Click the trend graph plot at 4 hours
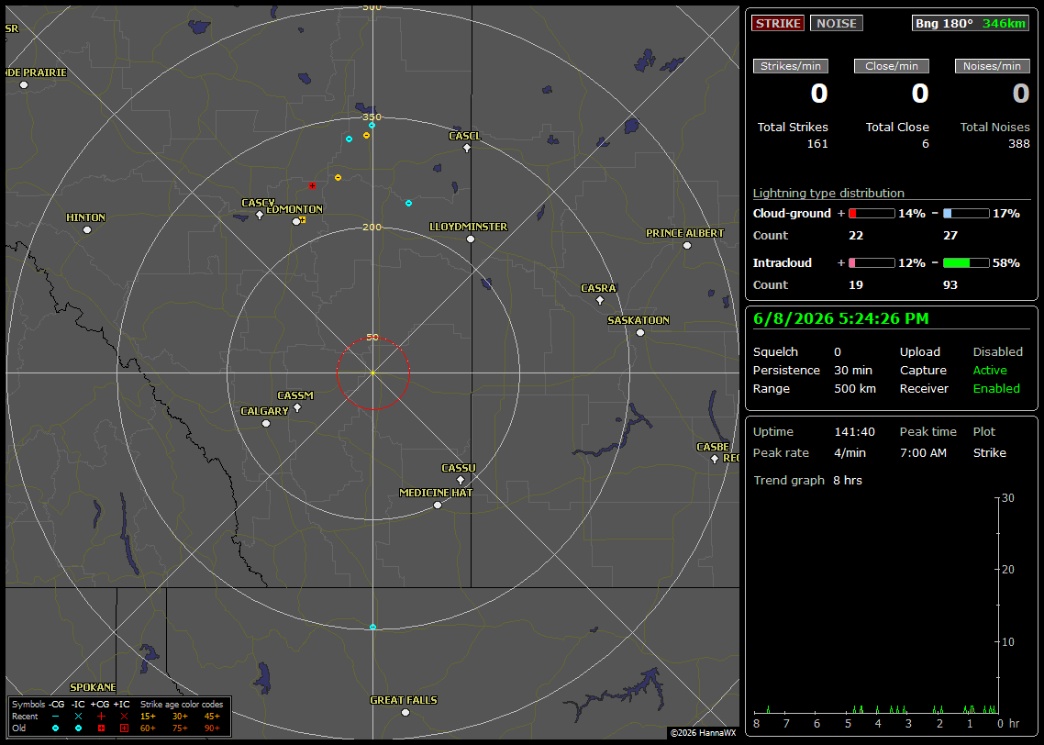The height and width of the screenshot is (745, 1044). pos(878,710)
